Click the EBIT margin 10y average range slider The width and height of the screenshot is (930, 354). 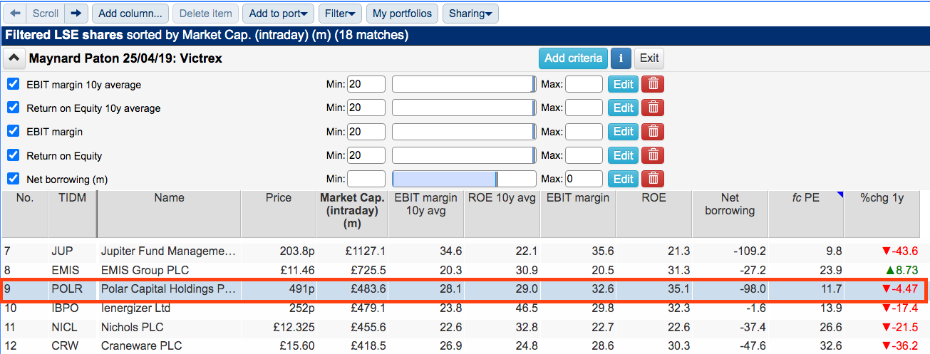(x=464, y=84)
